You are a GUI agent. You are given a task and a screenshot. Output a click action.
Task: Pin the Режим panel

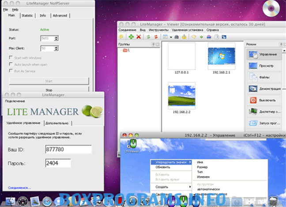tap(281, 44)
